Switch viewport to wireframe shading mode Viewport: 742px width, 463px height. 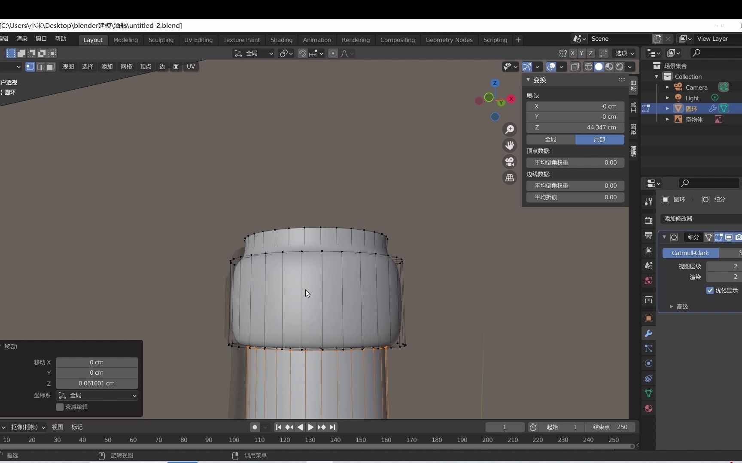[588, 67]
